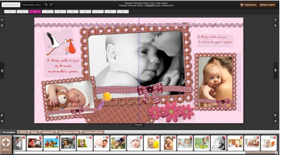Image resolution: width=281 pixels, height=155 pixels.
Task: Click the redo arrow icon
Action: pos(51,5)
